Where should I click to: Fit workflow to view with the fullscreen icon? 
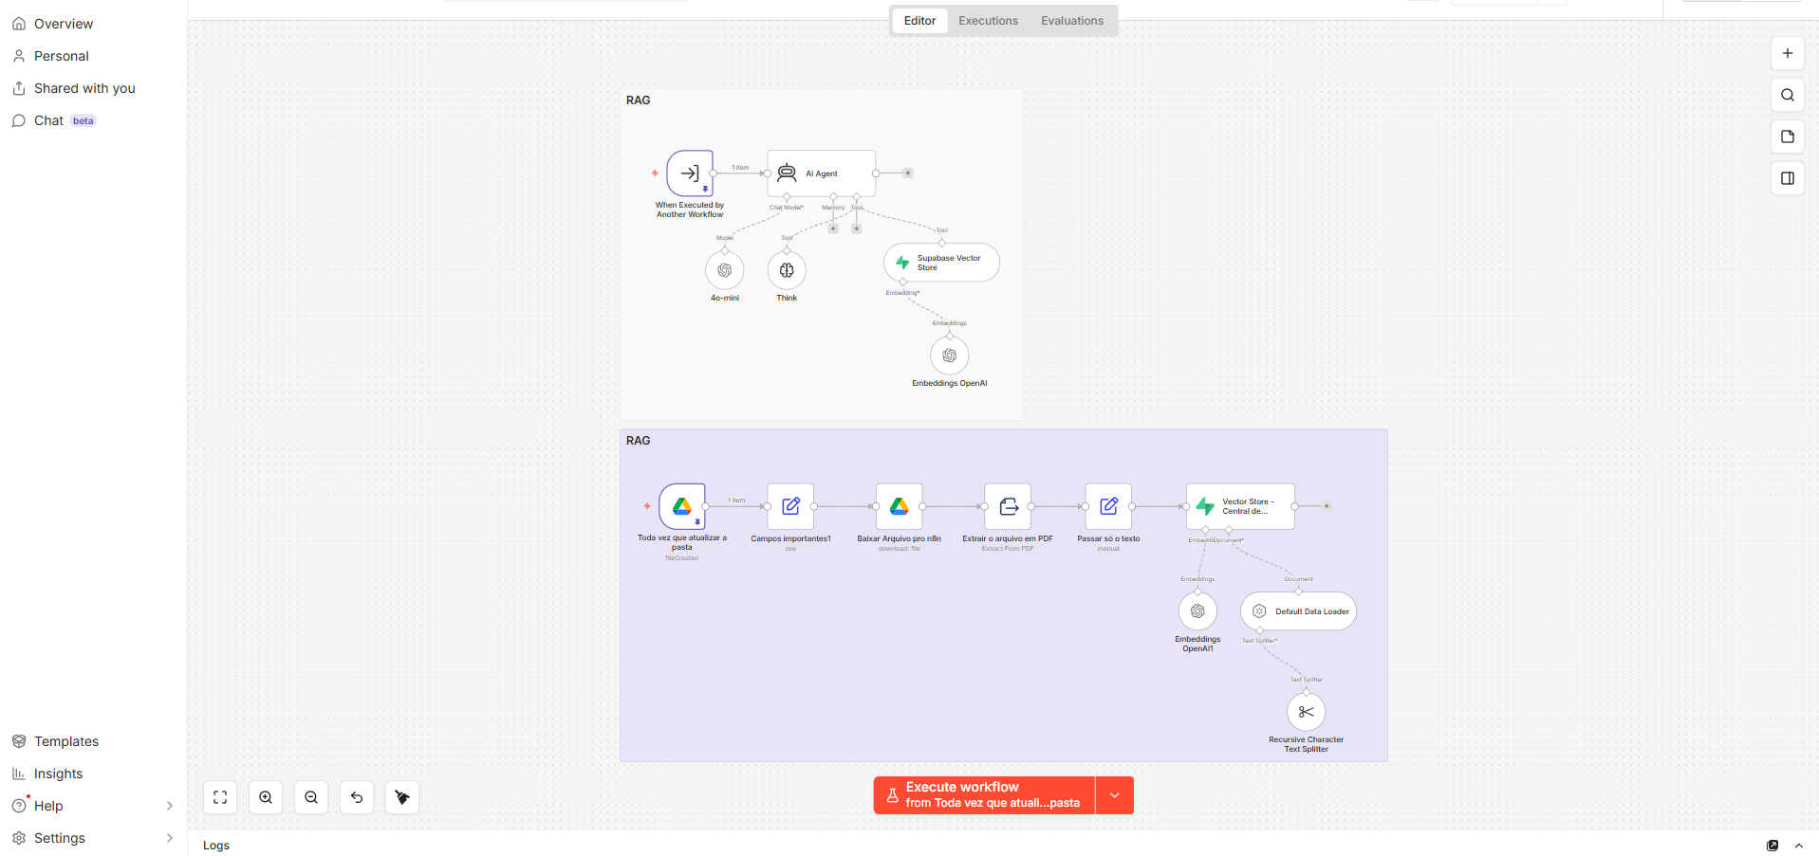[x=220, y=797]
